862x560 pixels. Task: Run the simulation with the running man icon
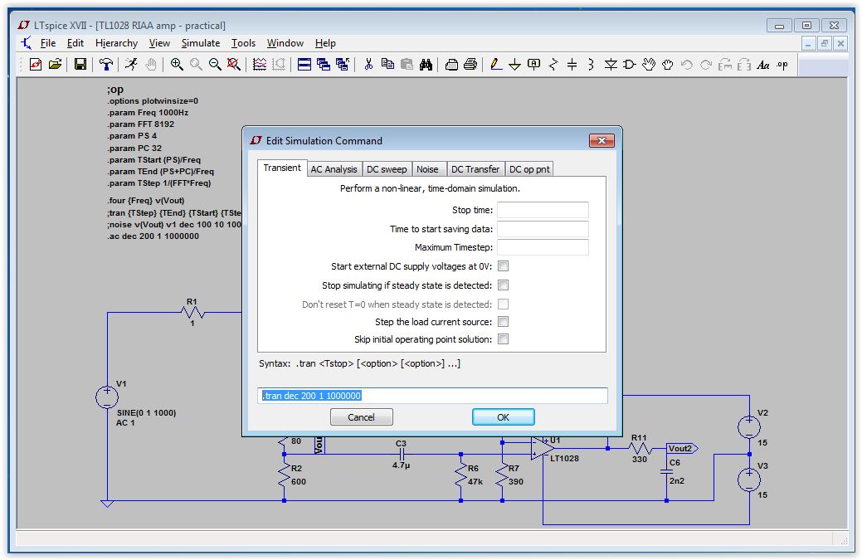tap(131, 65)
